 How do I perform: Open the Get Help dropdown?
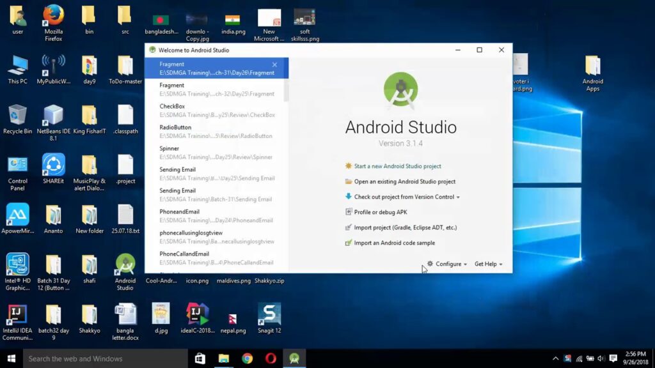pyautogui.click(x=488, y=264)
